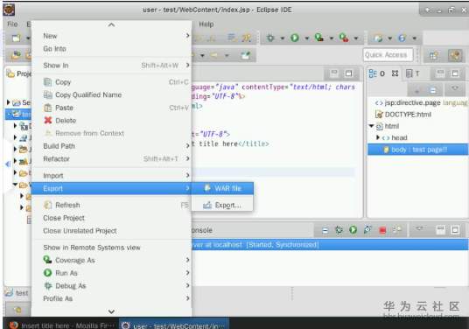
Task: Select Paste from the context menu
Action: pos(111,108)
